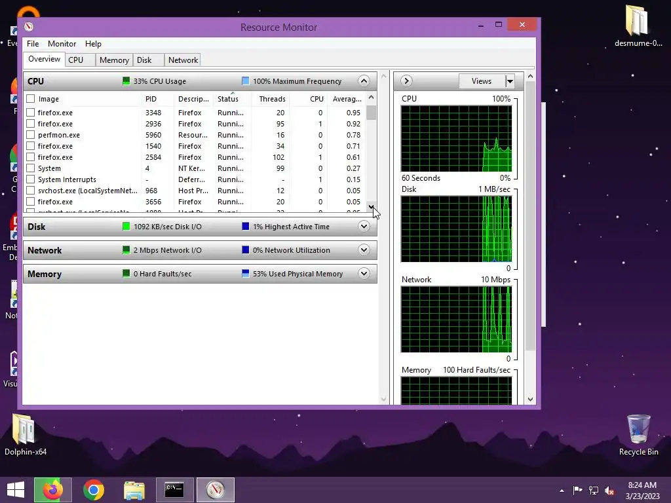The width and height of the screenshot is (671, 503).
Task: Click graphs pane scroll down arrow
Action: (x=530, y=400)
